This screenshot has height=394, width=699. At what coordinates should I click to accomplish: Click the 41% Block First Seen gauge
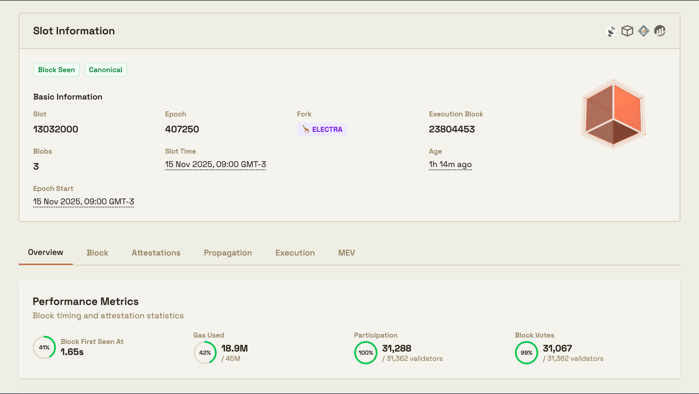click(x=44, y=347)
